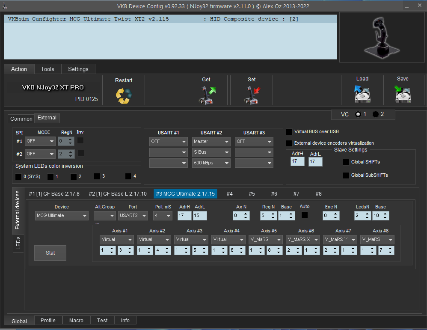Click the Load disk icon
Viewport: 427px width, 330px height.
click(x=362, y=94)
